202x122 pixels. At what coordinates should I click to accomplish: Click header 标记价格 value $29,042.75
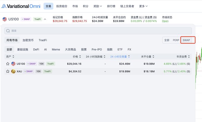pyautogui.click(x=60, y=21)
